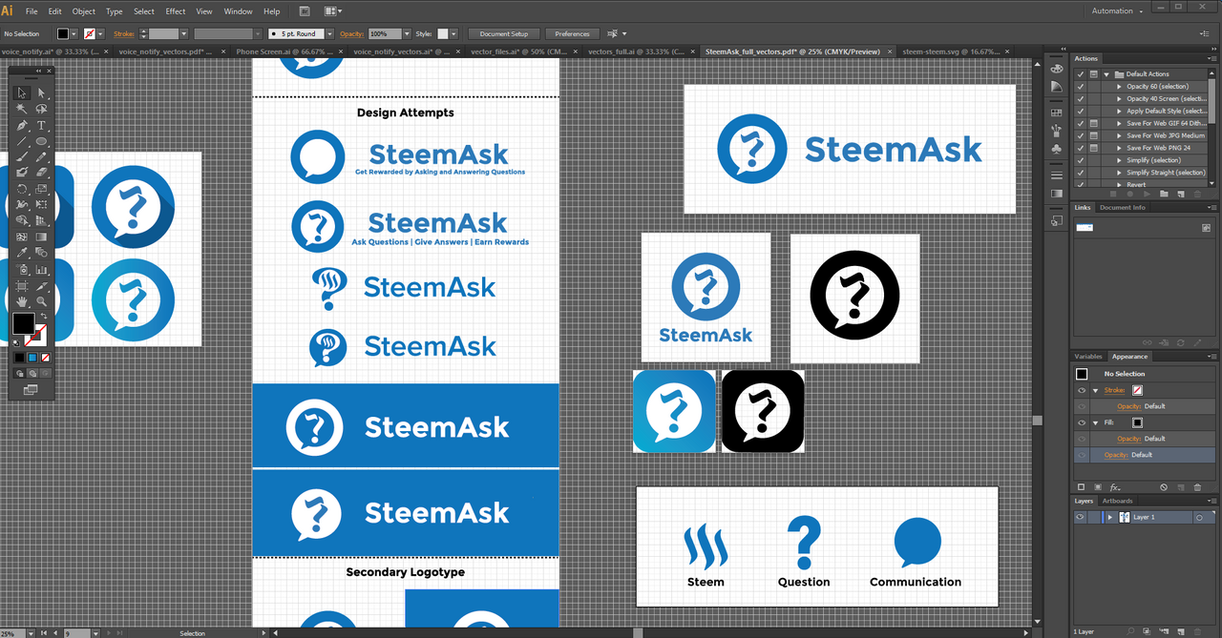Collapse the Fill attribute in Appearance
The image size is (1222, 638).
tap(1095, 423)
